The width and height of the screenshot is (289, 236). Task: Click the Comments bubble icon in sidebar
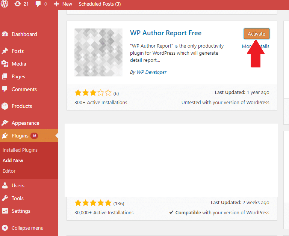pyautogui.click(x=5, y=89)
